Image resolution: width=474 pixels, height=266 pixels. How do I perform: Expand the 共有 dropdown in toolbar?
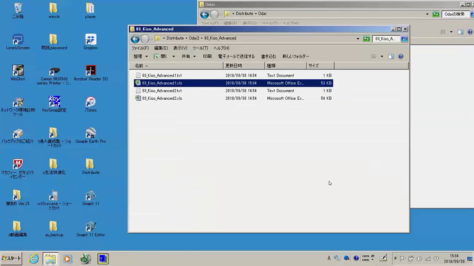click(188, 57)
